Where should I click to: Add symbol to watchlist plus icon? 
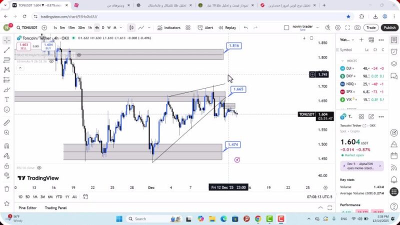(361, 39)
